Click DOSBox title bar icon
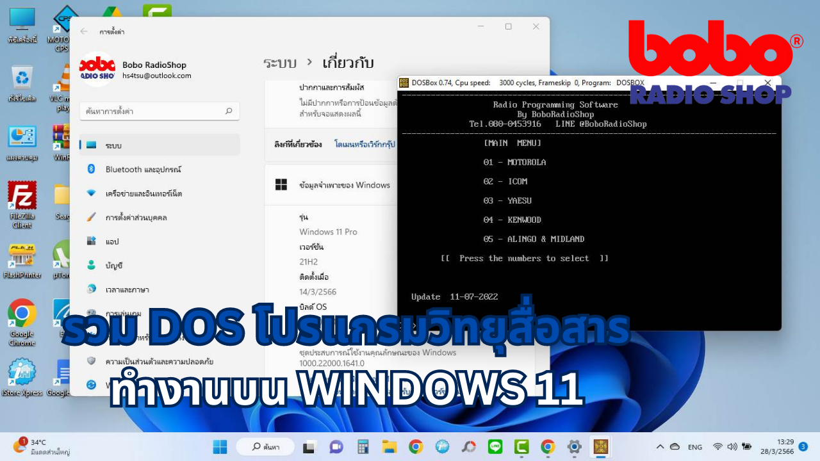The width and height of the screenshot is (820, 461). point(404,83)
